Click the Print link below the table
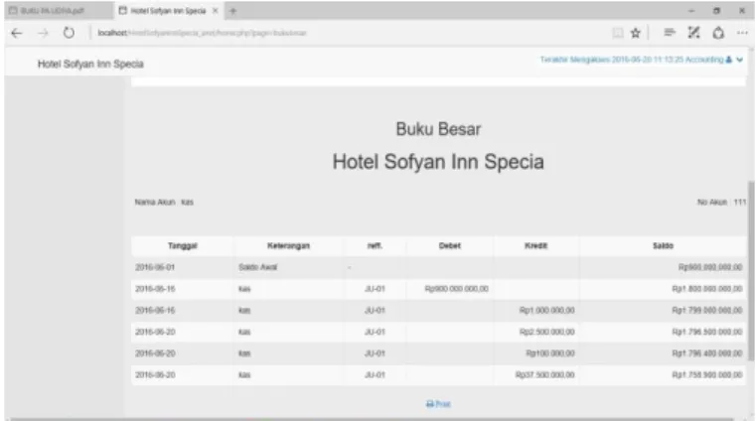This screenshot has width=756, height=421. [x=438, y=404]
